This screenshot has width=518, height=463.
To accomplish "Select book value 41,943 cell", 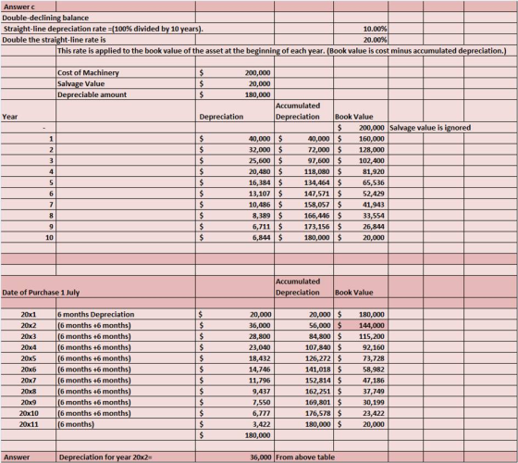I will tap(361, 205).
